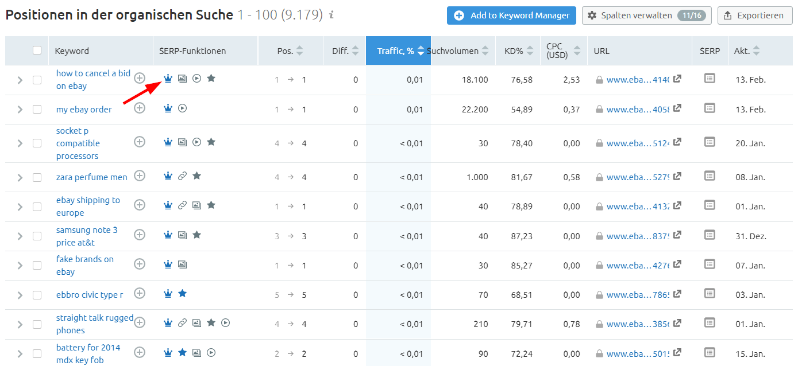Add 'my ebay order' via plus icon

click(x=140, y=108)
